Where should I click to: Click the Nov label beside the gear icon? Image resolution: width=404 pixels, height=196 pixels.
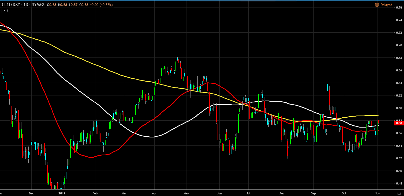coord(377,193)
